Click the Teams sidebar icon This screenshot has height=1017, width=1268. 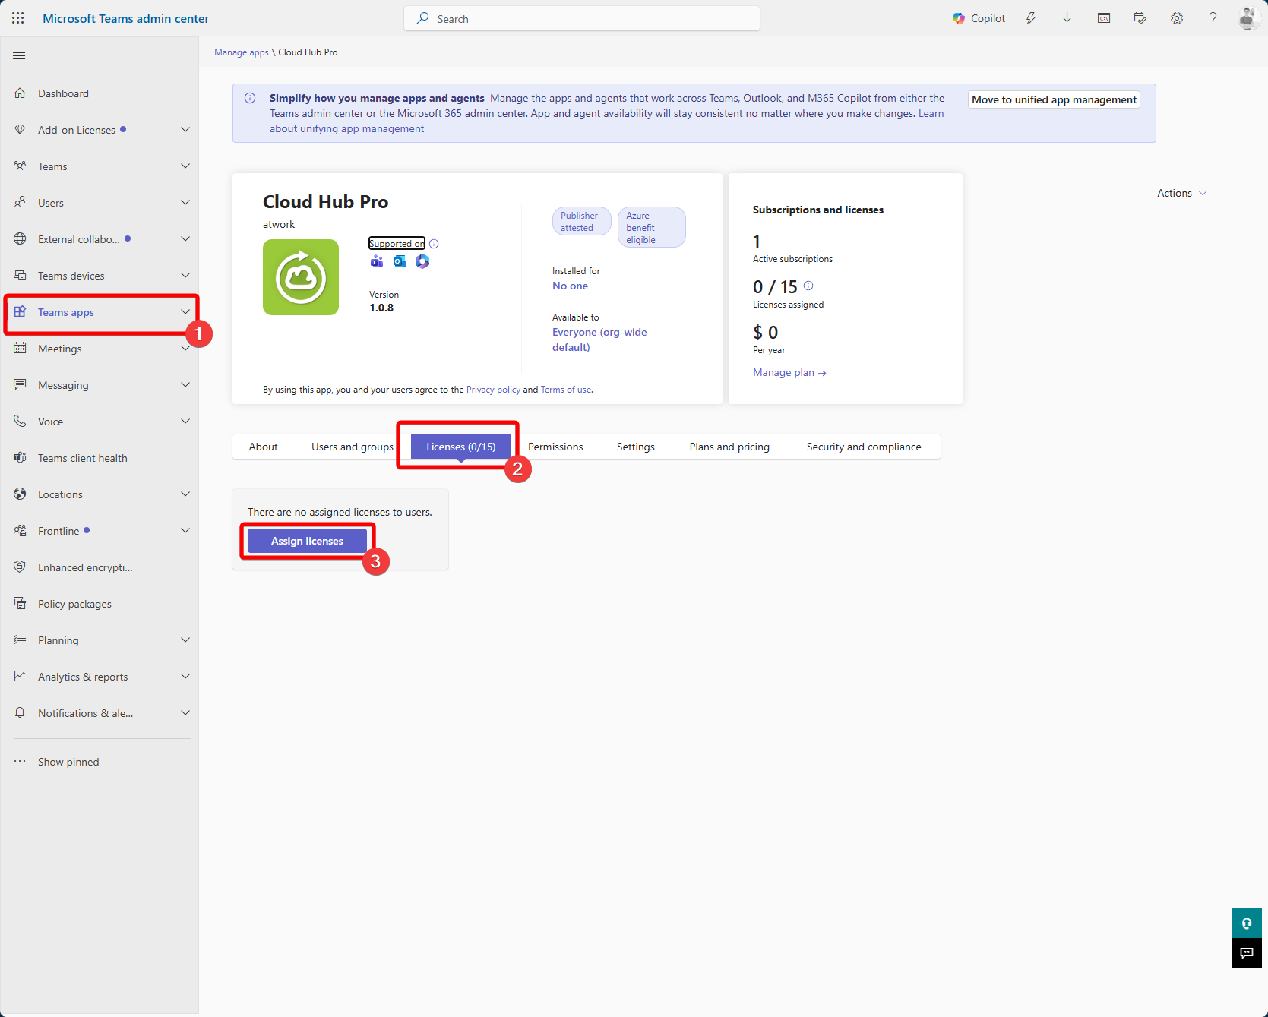click(20, 166)
